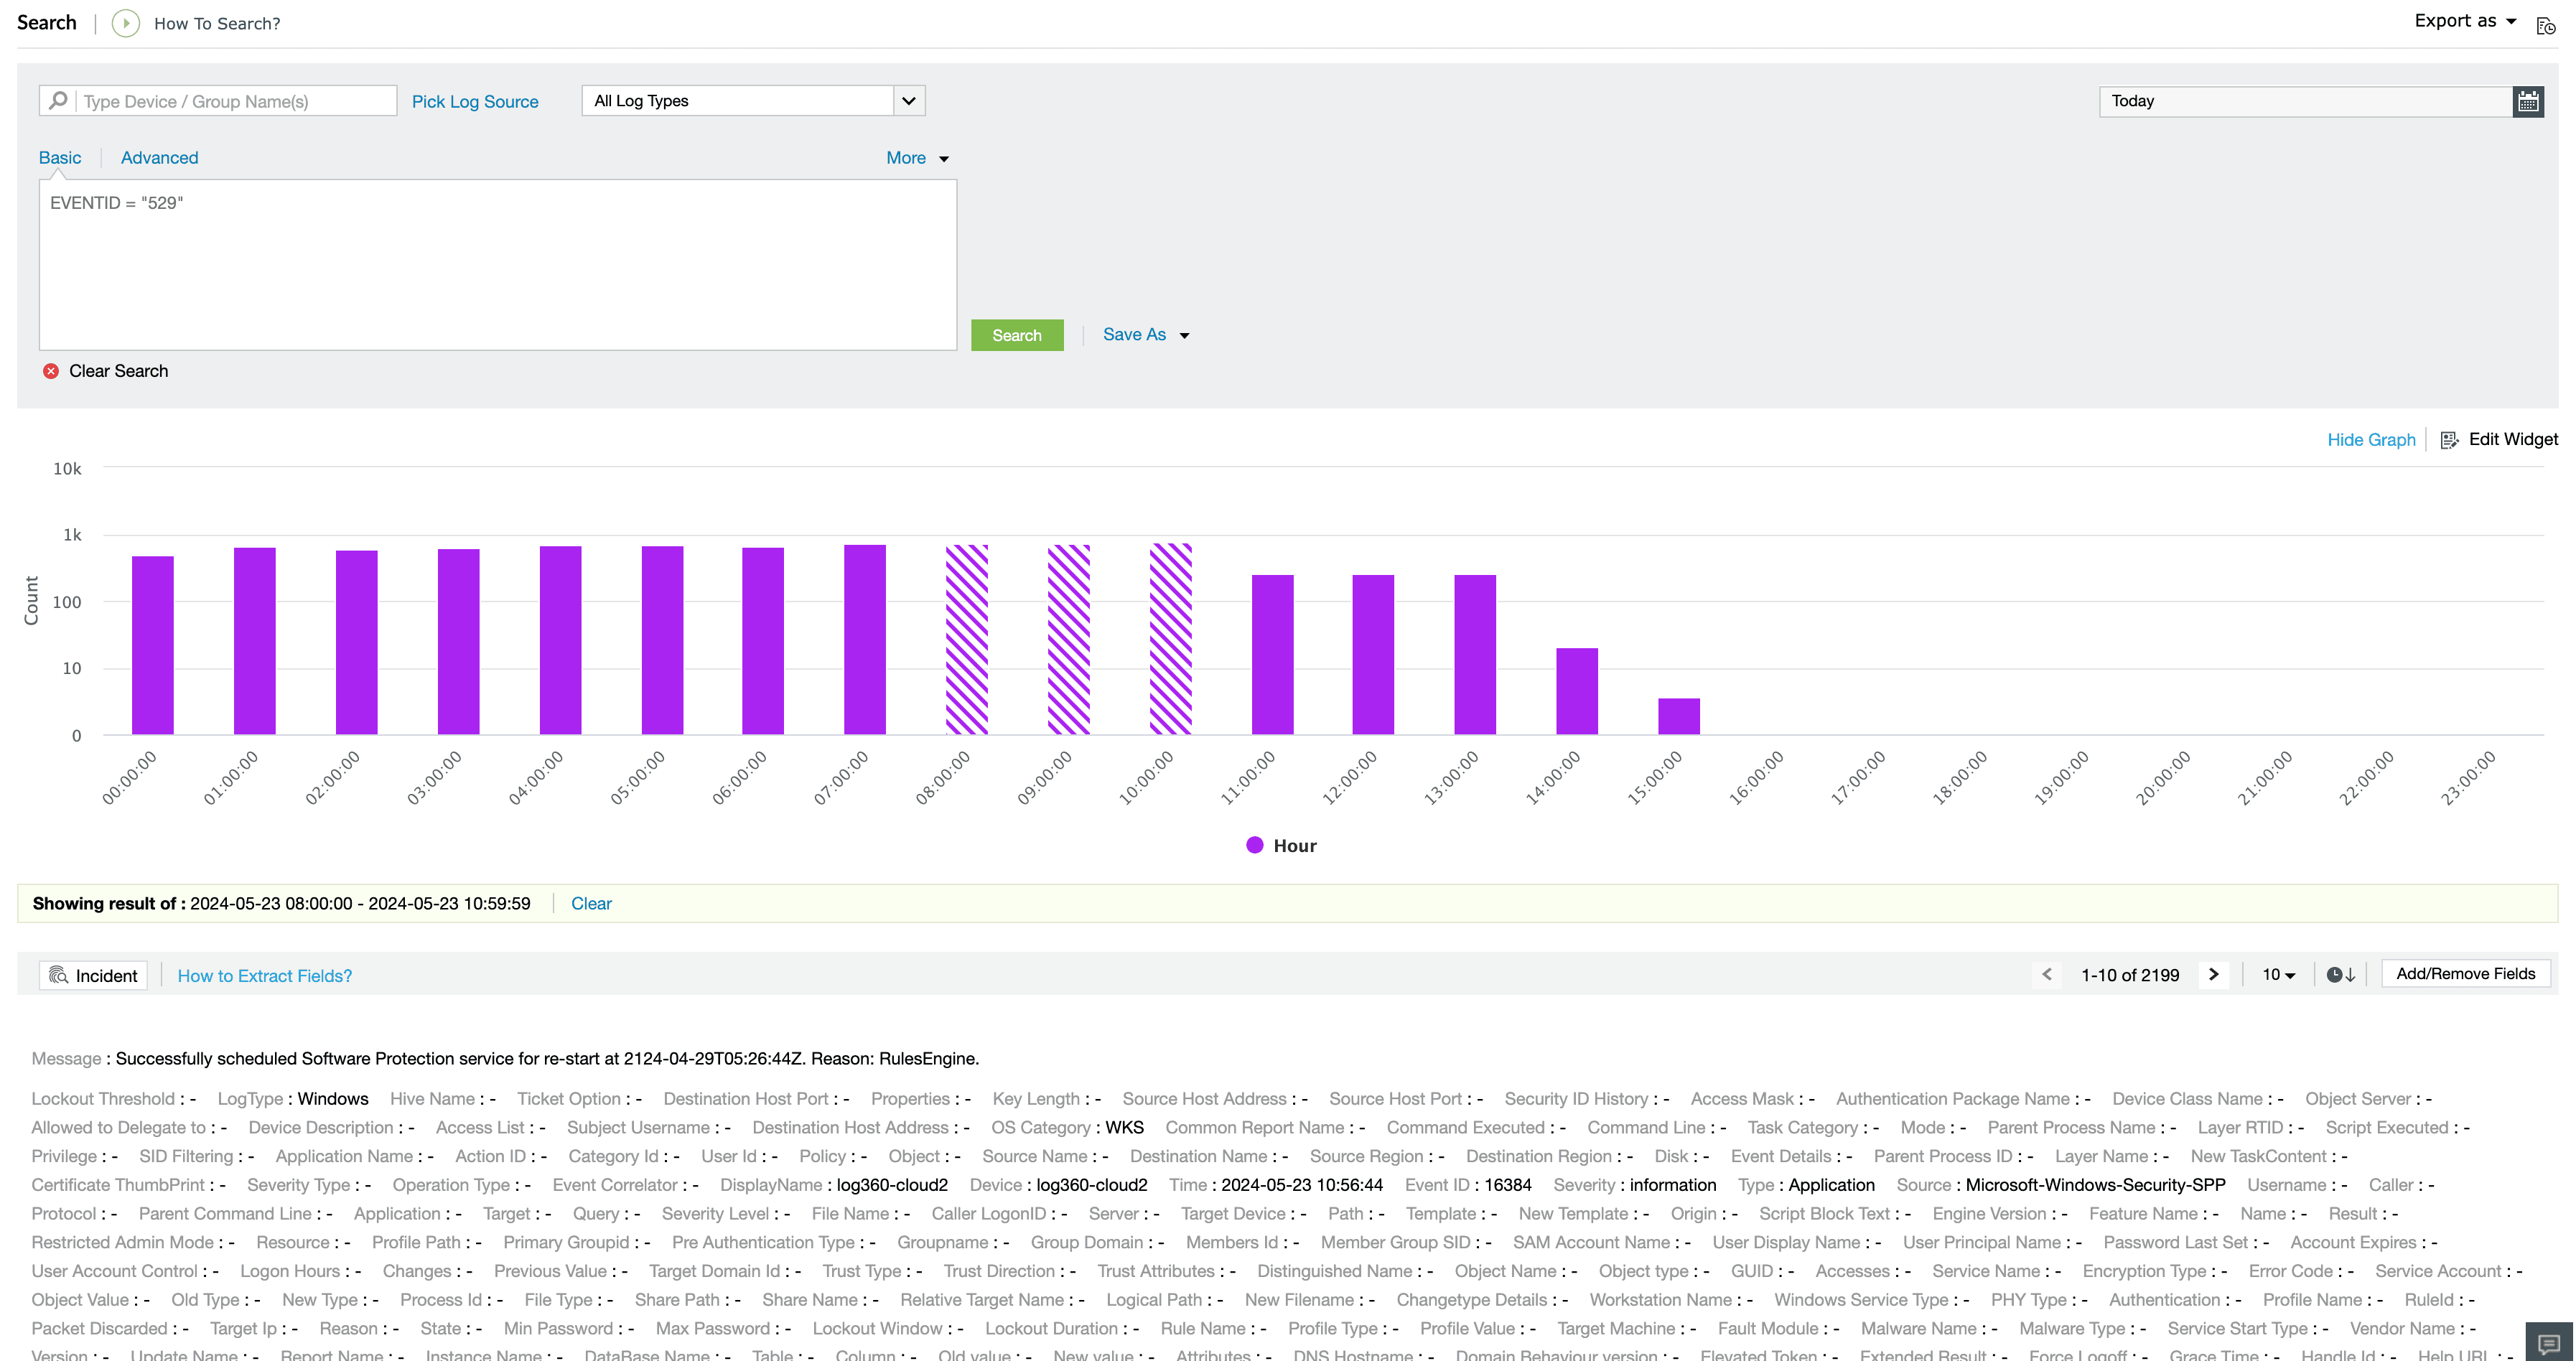Play the How To Search video icon
The image size is (2576, 1361).
click(x=125, y=23)
